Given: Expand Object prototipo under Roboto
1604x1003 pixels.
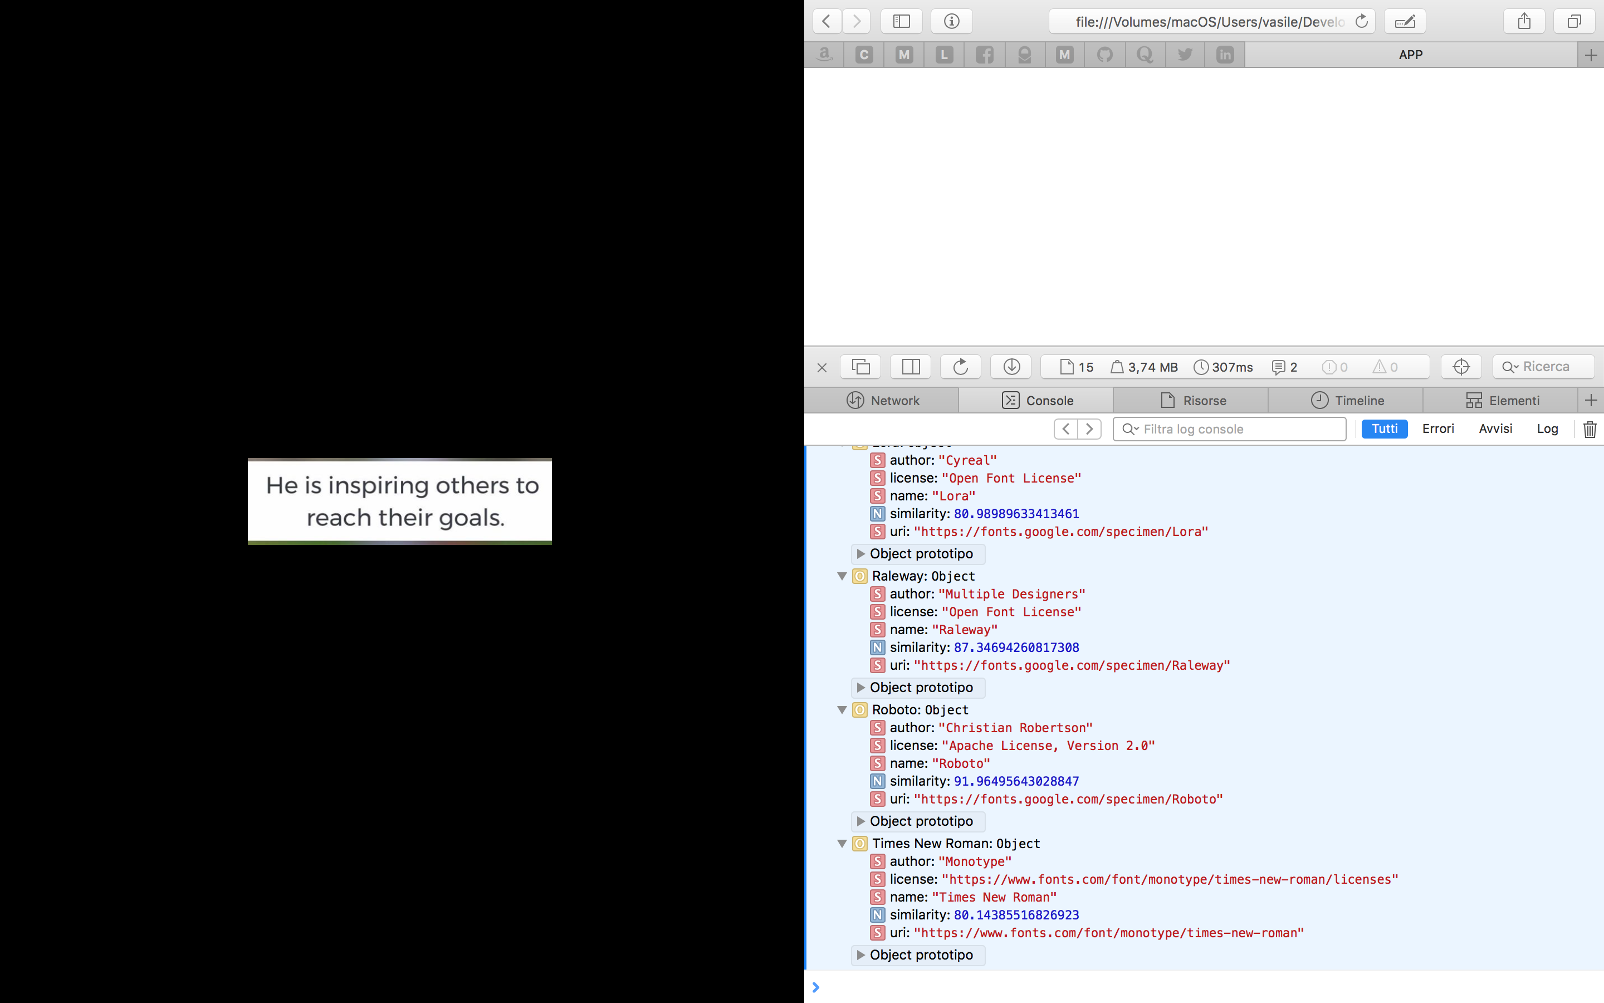Looking at the screenshot, I should (x=860, y=821).
